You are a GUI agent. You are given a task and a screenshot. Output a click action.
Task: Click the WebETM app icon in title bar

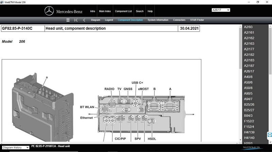[x=2, y=2]
